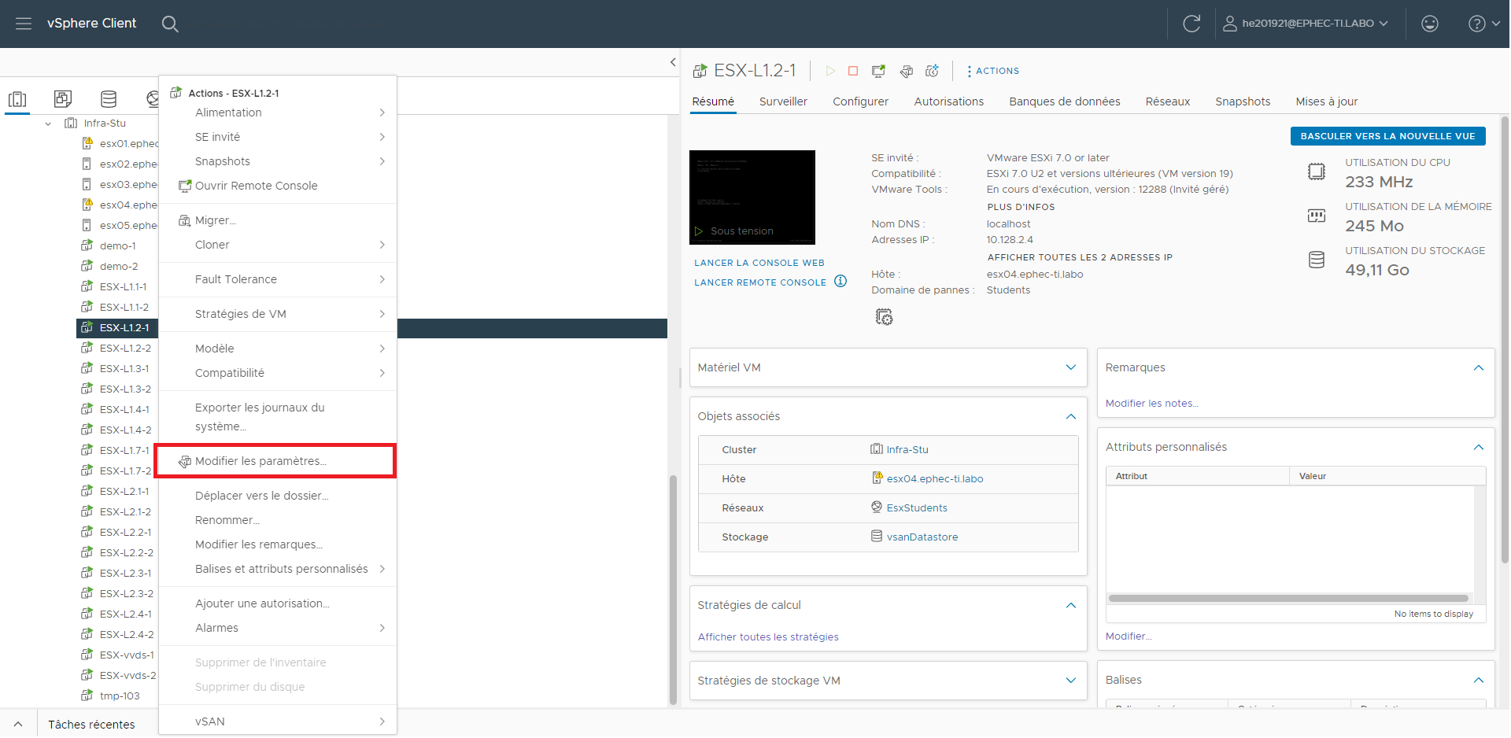Open the vSphere Client hamburger menu
Viewport: 1511px width, 738px height.
(24, 24)
